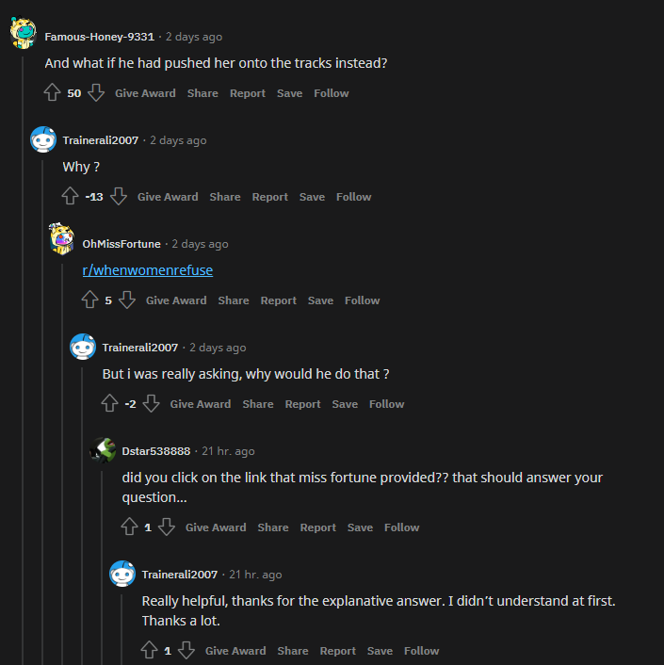Image resolution: width=664 pixels, height=665 pixels.
Task: Upvote the 'Why ?' comment
Action: point(70,196)
